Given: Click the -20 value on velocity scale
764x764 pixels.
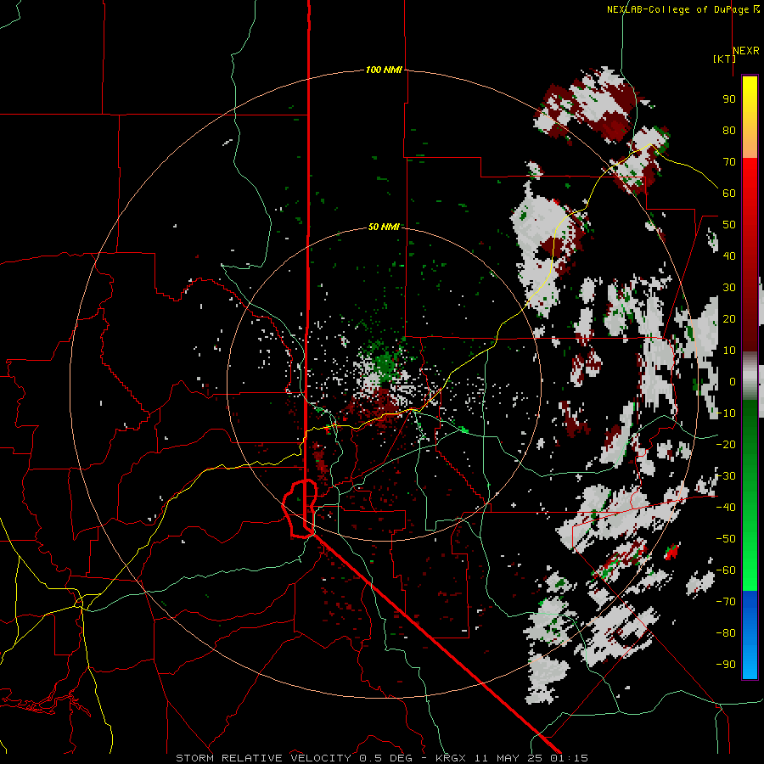Looking at the screenshot, I should coord(726,444).
